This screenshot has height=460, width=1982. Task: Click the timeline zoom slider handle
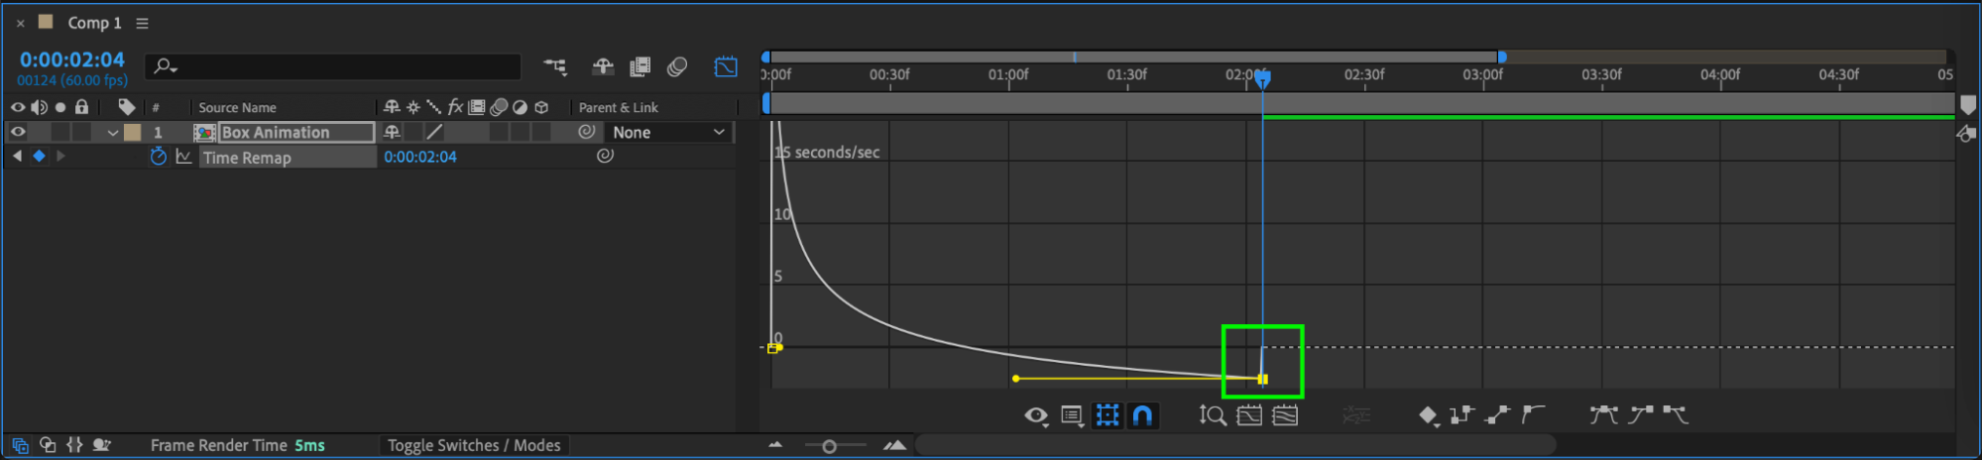coord(829,446)
